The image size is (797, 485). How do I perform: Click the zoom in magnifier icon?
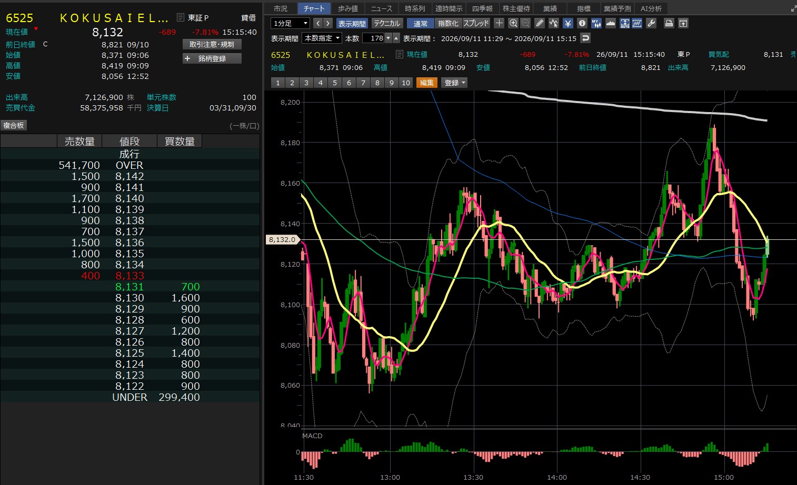tap(513, 23)
